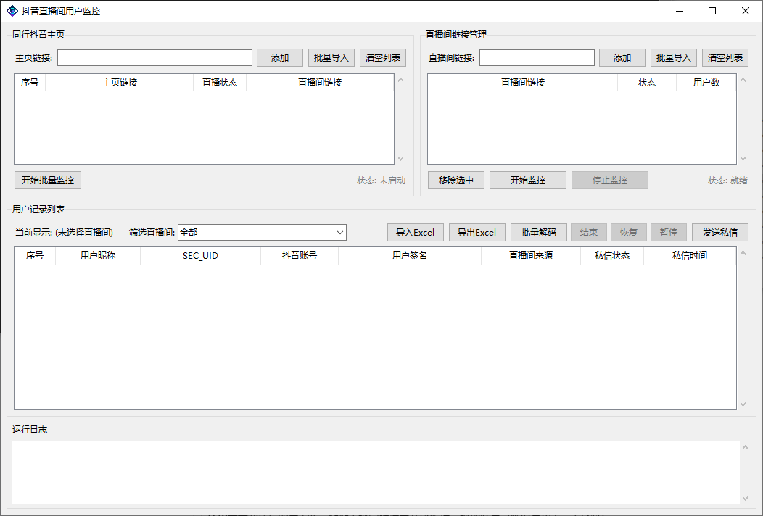Click 清空列表 in the 同行抖音主页 panel
The height and width of the screenshot is (516, 763).
coord(383,57)
